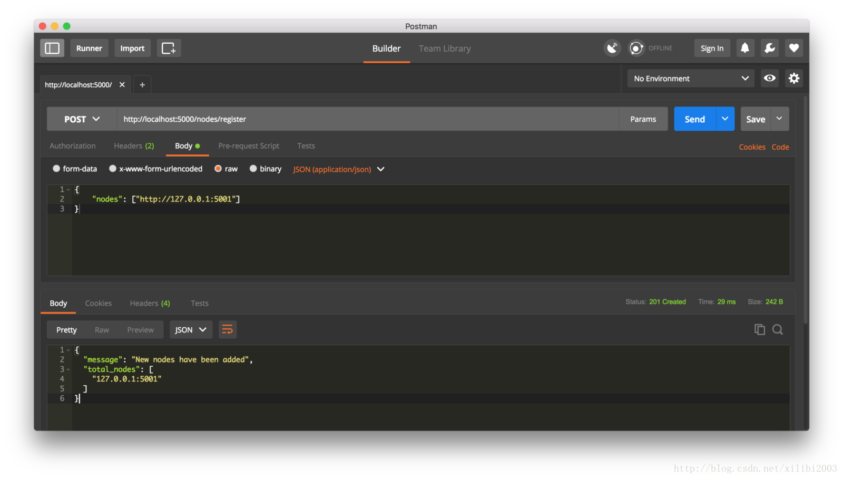Screen dimensions: 843x479
Task: Open the request Authorization tab
Action: pos(73,146)
